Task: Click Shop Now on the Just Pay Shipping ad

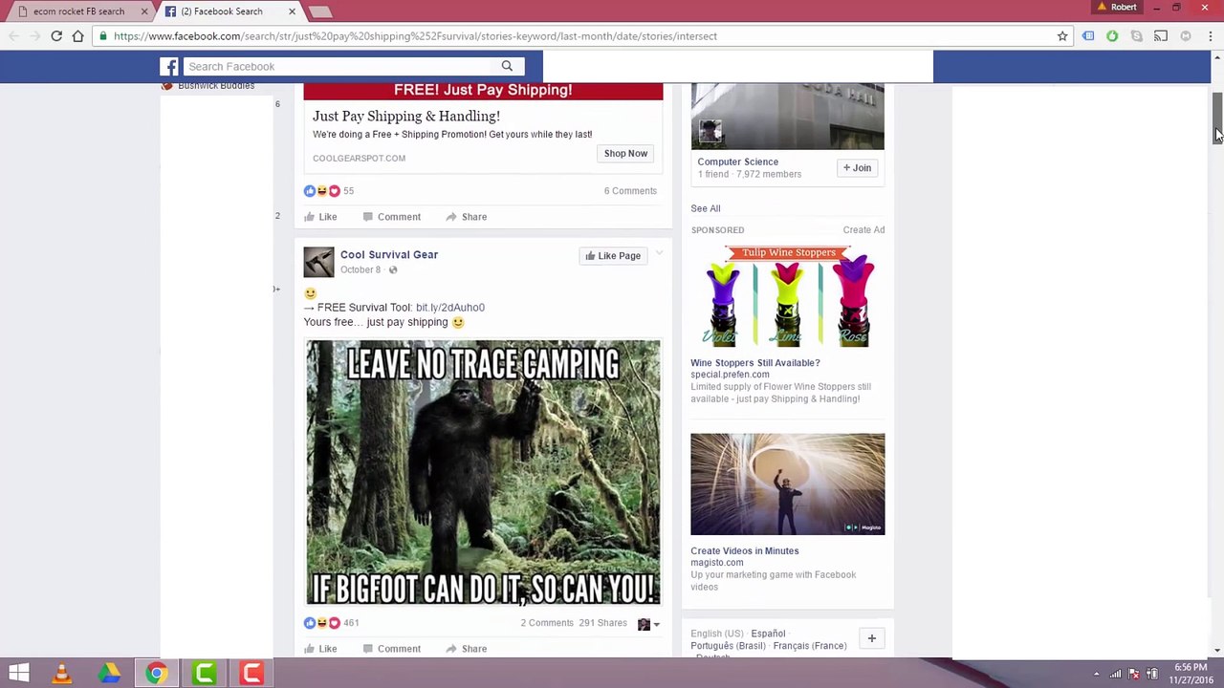Action: coord(625,153)
